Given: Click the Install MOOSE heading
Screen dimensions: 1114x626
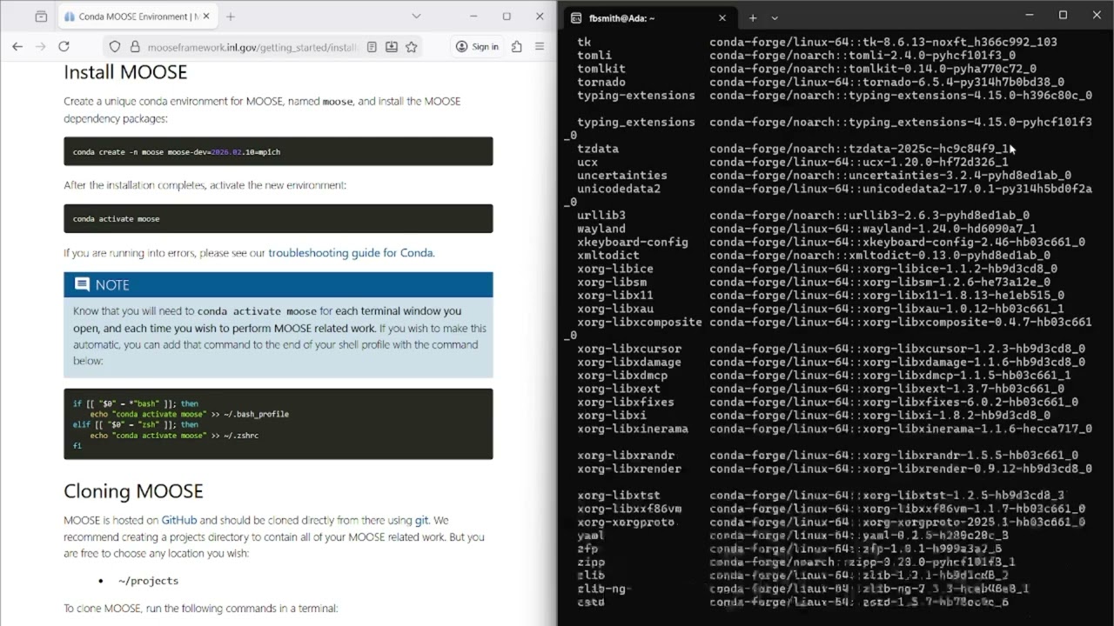Looking at the screenshot, I should (125, 72).
